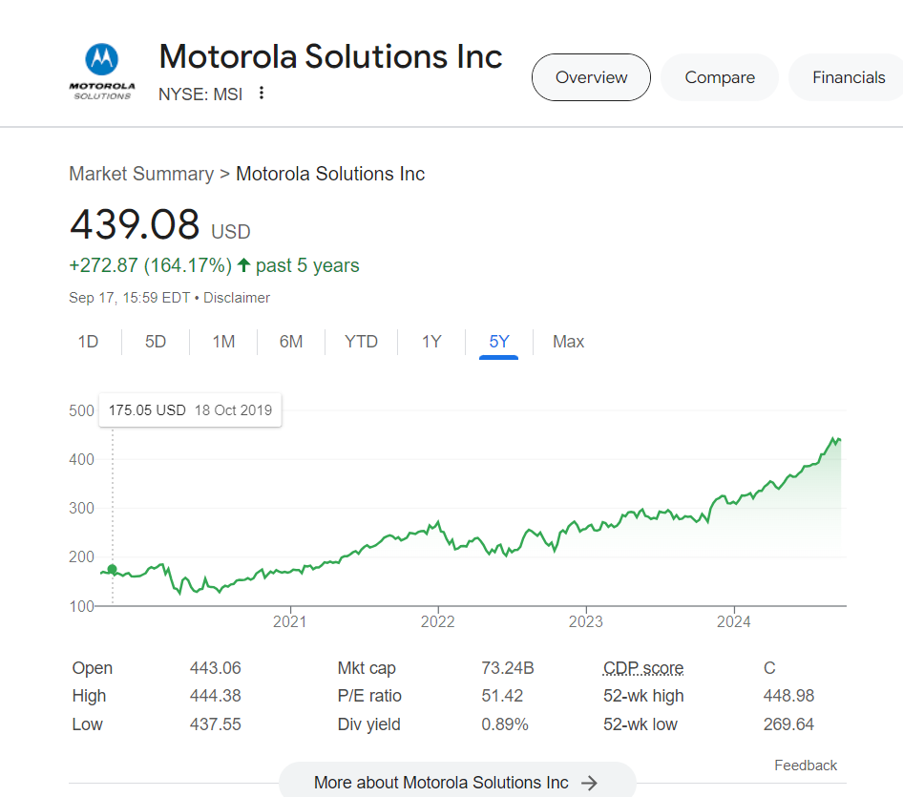Click the green chart data point marker

112,570
